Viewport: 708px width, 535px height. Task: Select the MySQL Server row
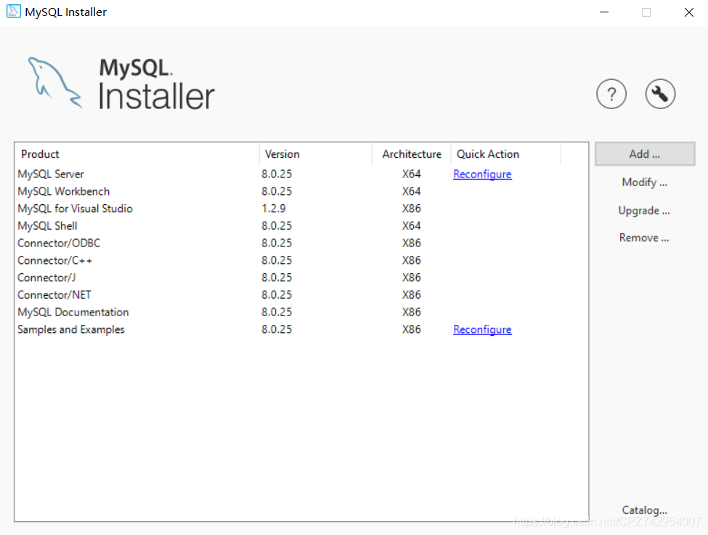point(301,174)
